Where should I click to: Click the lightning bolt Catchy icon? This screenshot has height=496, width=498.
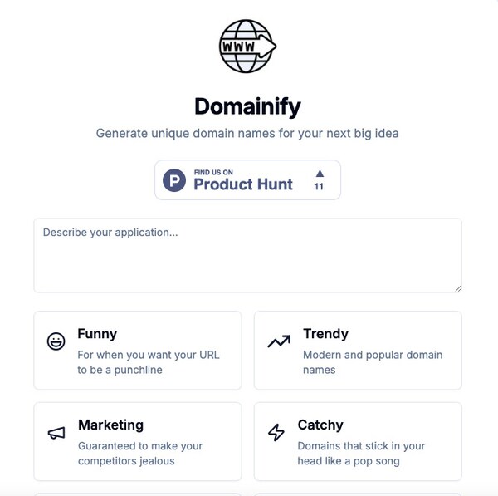(276, 433)
